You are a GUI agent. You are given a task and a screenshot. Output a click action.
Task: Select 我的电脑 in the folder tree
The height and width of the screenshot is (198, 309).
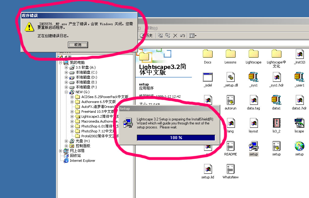point(77,63)
